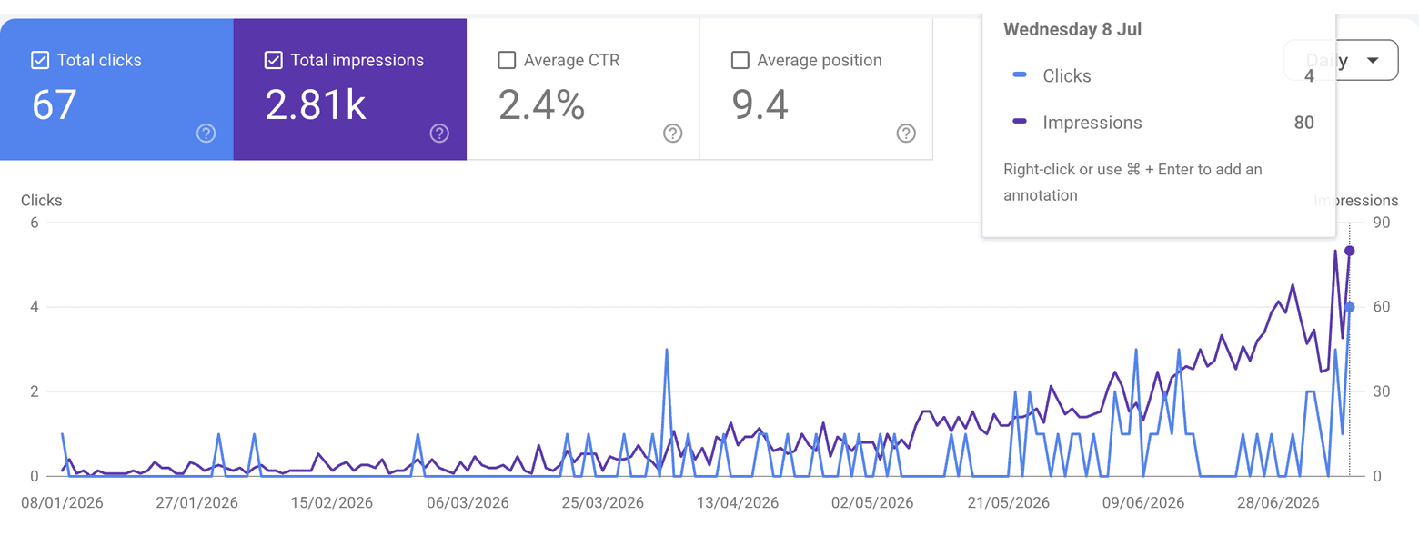The height and width of the screenshot is (545, 1419).
Task: Click the Average CTR 2.4% card
Action: (583, 89)
